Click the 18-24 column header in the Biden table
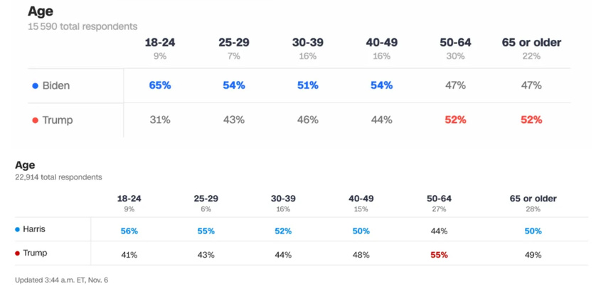This screenshot has width=596, height=289. (160, 43)
